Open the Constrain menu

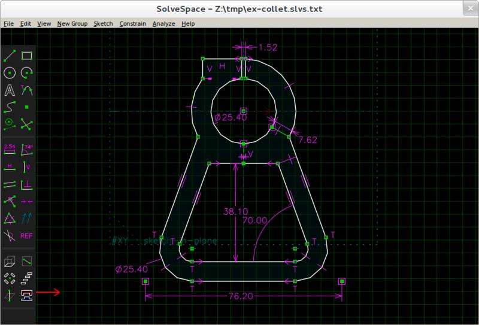(x=132, y=24)
